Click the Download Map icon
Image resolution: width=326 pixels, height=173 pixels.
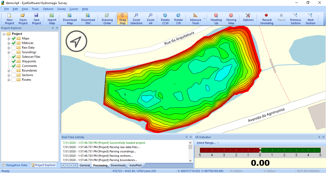[x=70, y=19]
